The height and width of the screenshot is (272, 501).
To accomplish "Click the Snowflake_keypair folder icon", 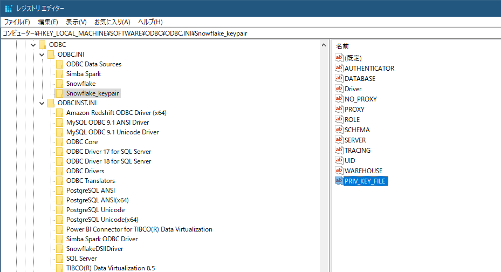I will coord(59,93).
